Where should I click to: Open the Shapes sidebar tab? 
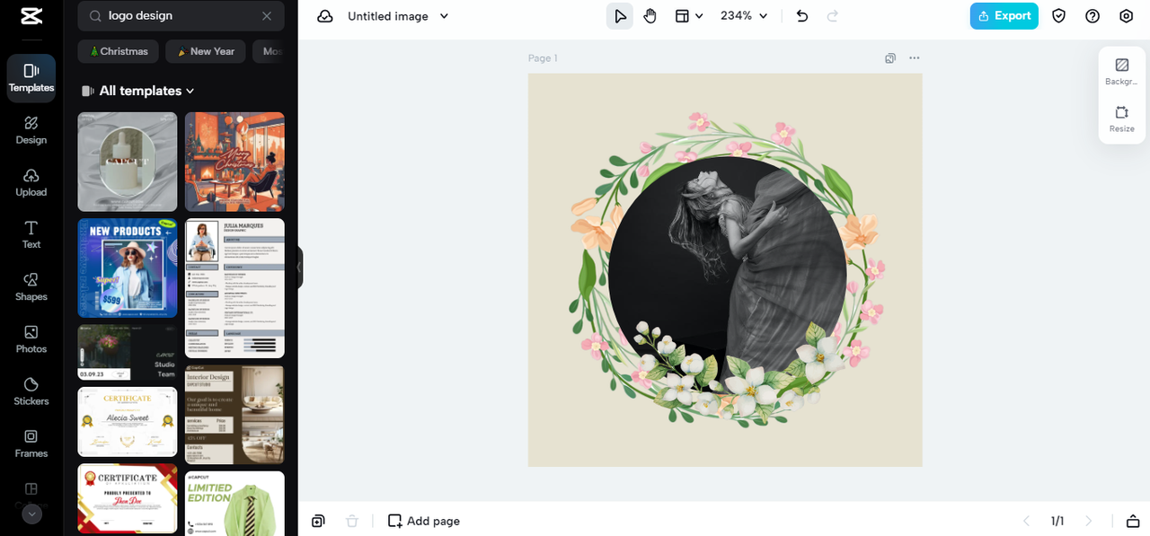pyautogui.click(x=31, y=286)
